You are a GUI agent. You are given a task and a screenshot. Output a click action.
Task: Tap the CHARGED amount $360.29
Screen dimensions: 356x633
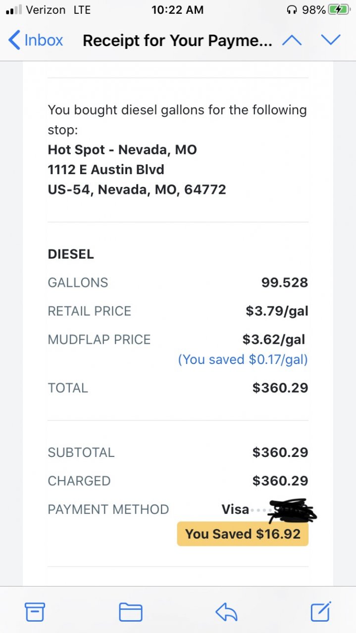pyautogui.click(x=280, y=481)
